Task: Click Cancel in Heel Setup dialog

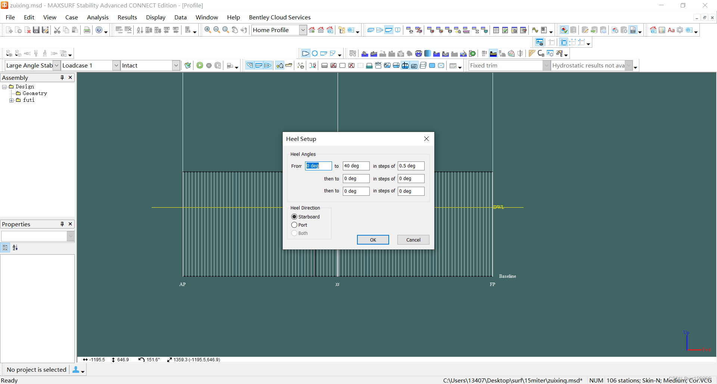Action: (x=413, y=240)
